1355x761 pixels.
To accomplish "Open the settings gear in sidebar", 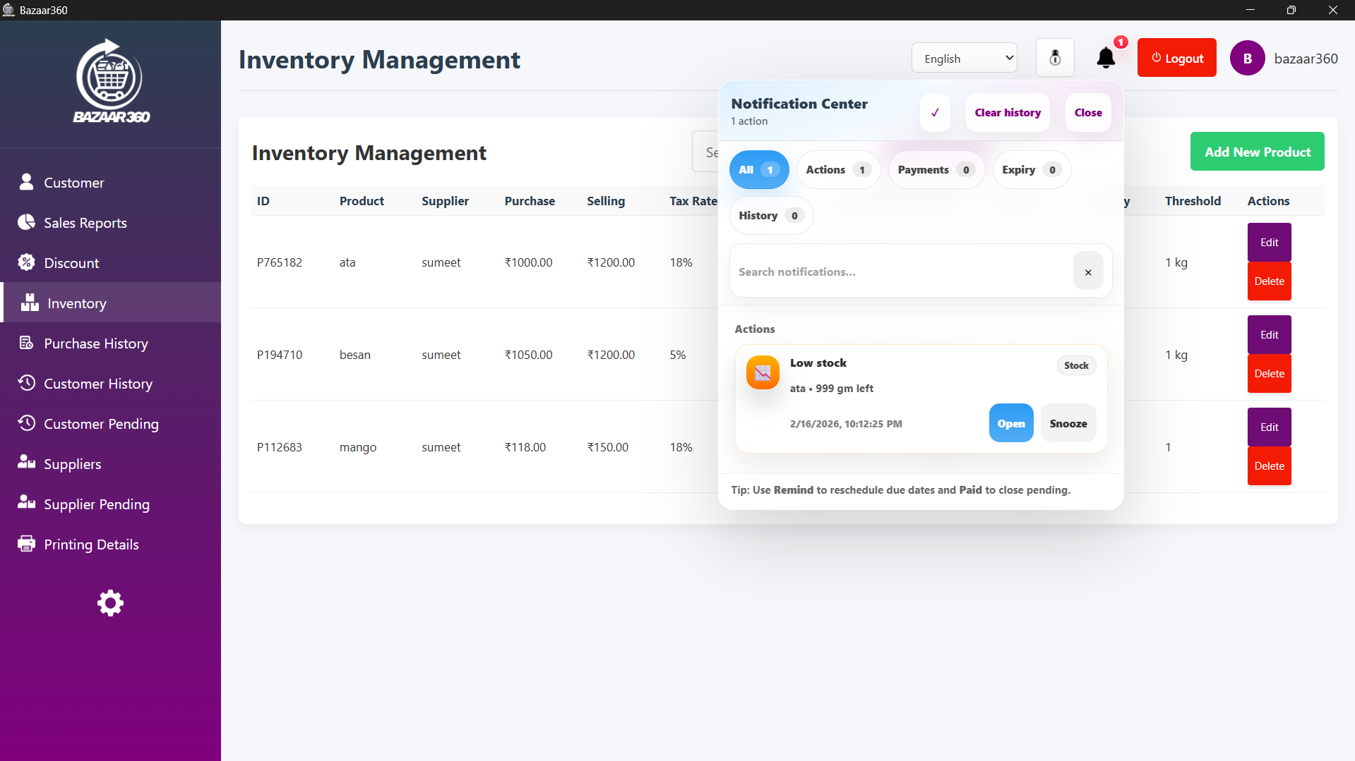I will (110, 603).
